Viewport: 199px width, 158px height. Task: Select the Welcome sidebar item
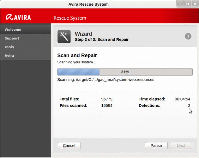pyautogui.click(x=13, y=30)
